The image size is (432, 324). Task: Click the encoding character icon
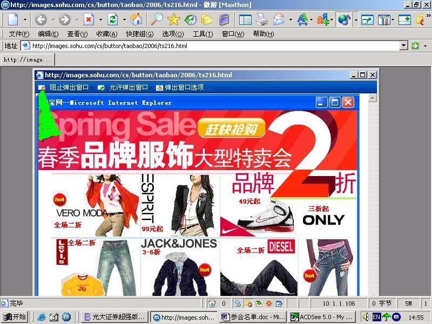[323, 19]
